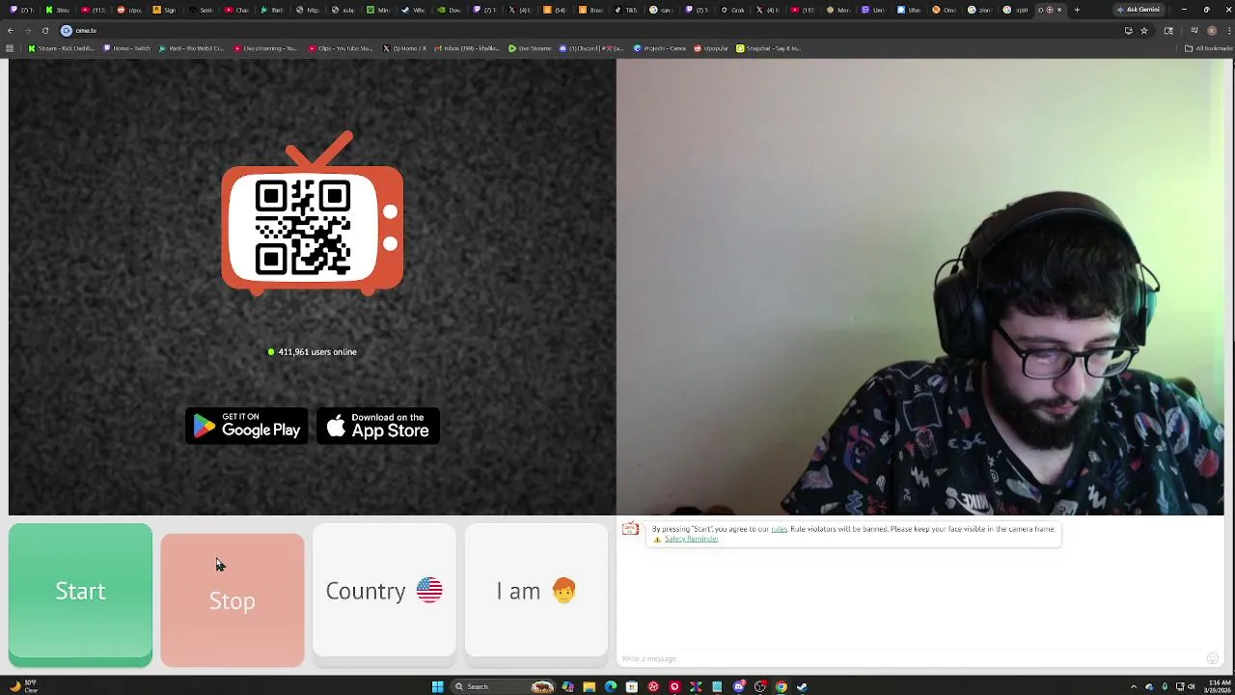This screenshot has height=695, width=1235.
Task: Click the emoji icon in chat input
Action: [x=1213, y=658]
